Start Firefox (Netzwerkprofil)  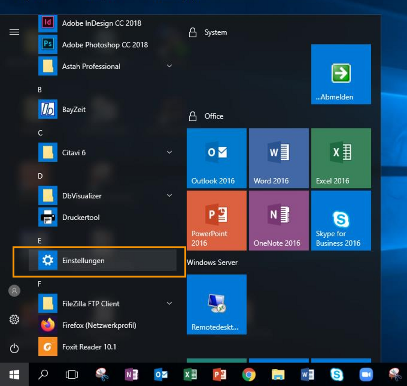coord(103,325)
